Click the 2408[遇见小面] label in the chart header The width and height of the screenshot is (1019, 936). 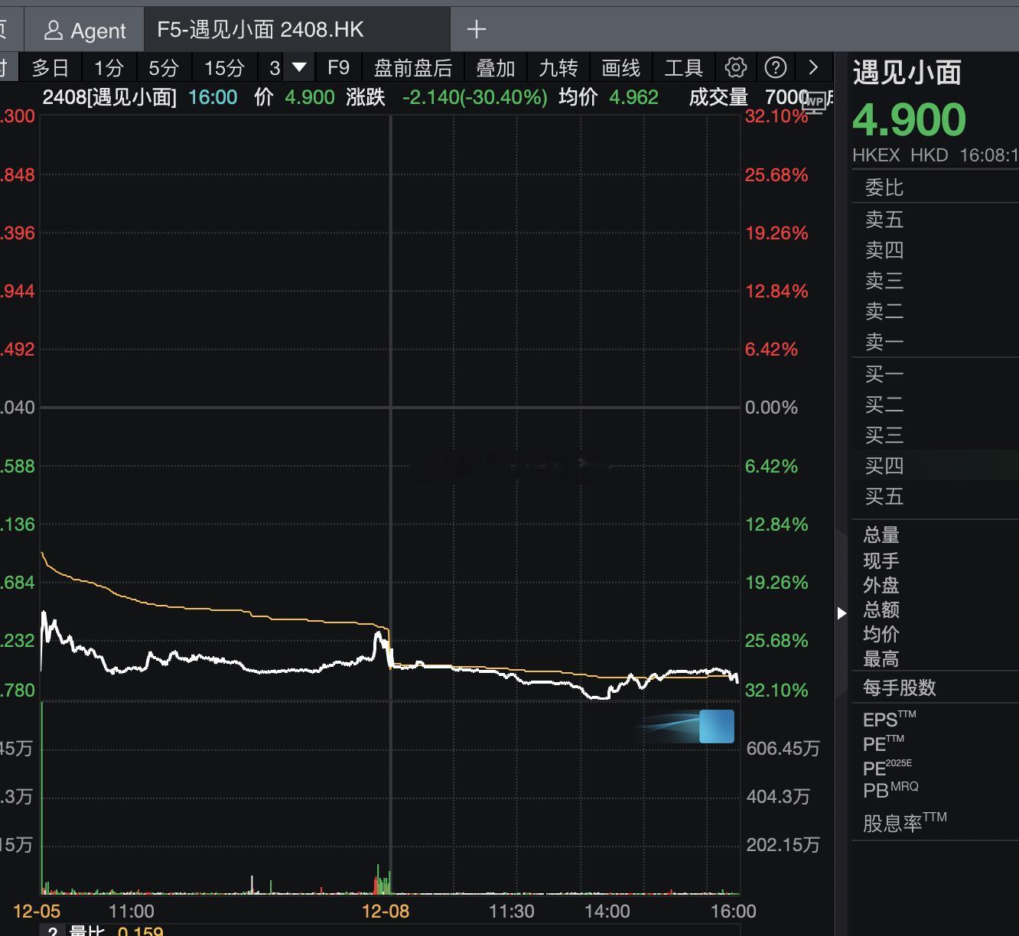click(109, 97)
